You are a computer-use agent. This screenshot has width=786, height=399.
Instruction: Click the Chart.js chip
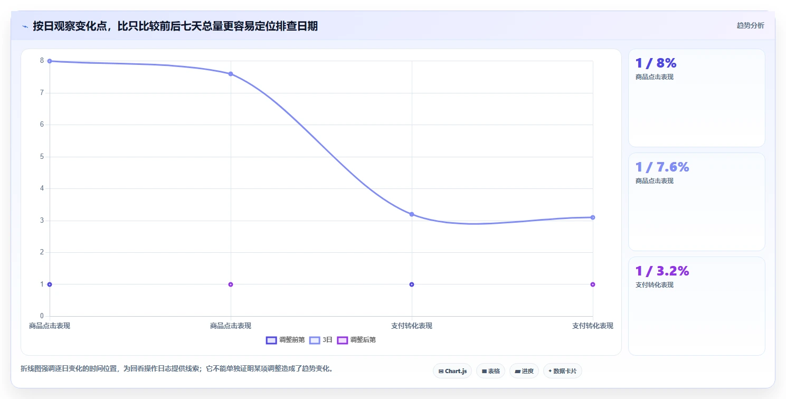(452, 371)
